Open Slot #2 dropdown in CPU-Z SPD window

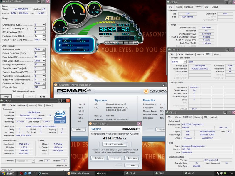click(x=185, y=62)
